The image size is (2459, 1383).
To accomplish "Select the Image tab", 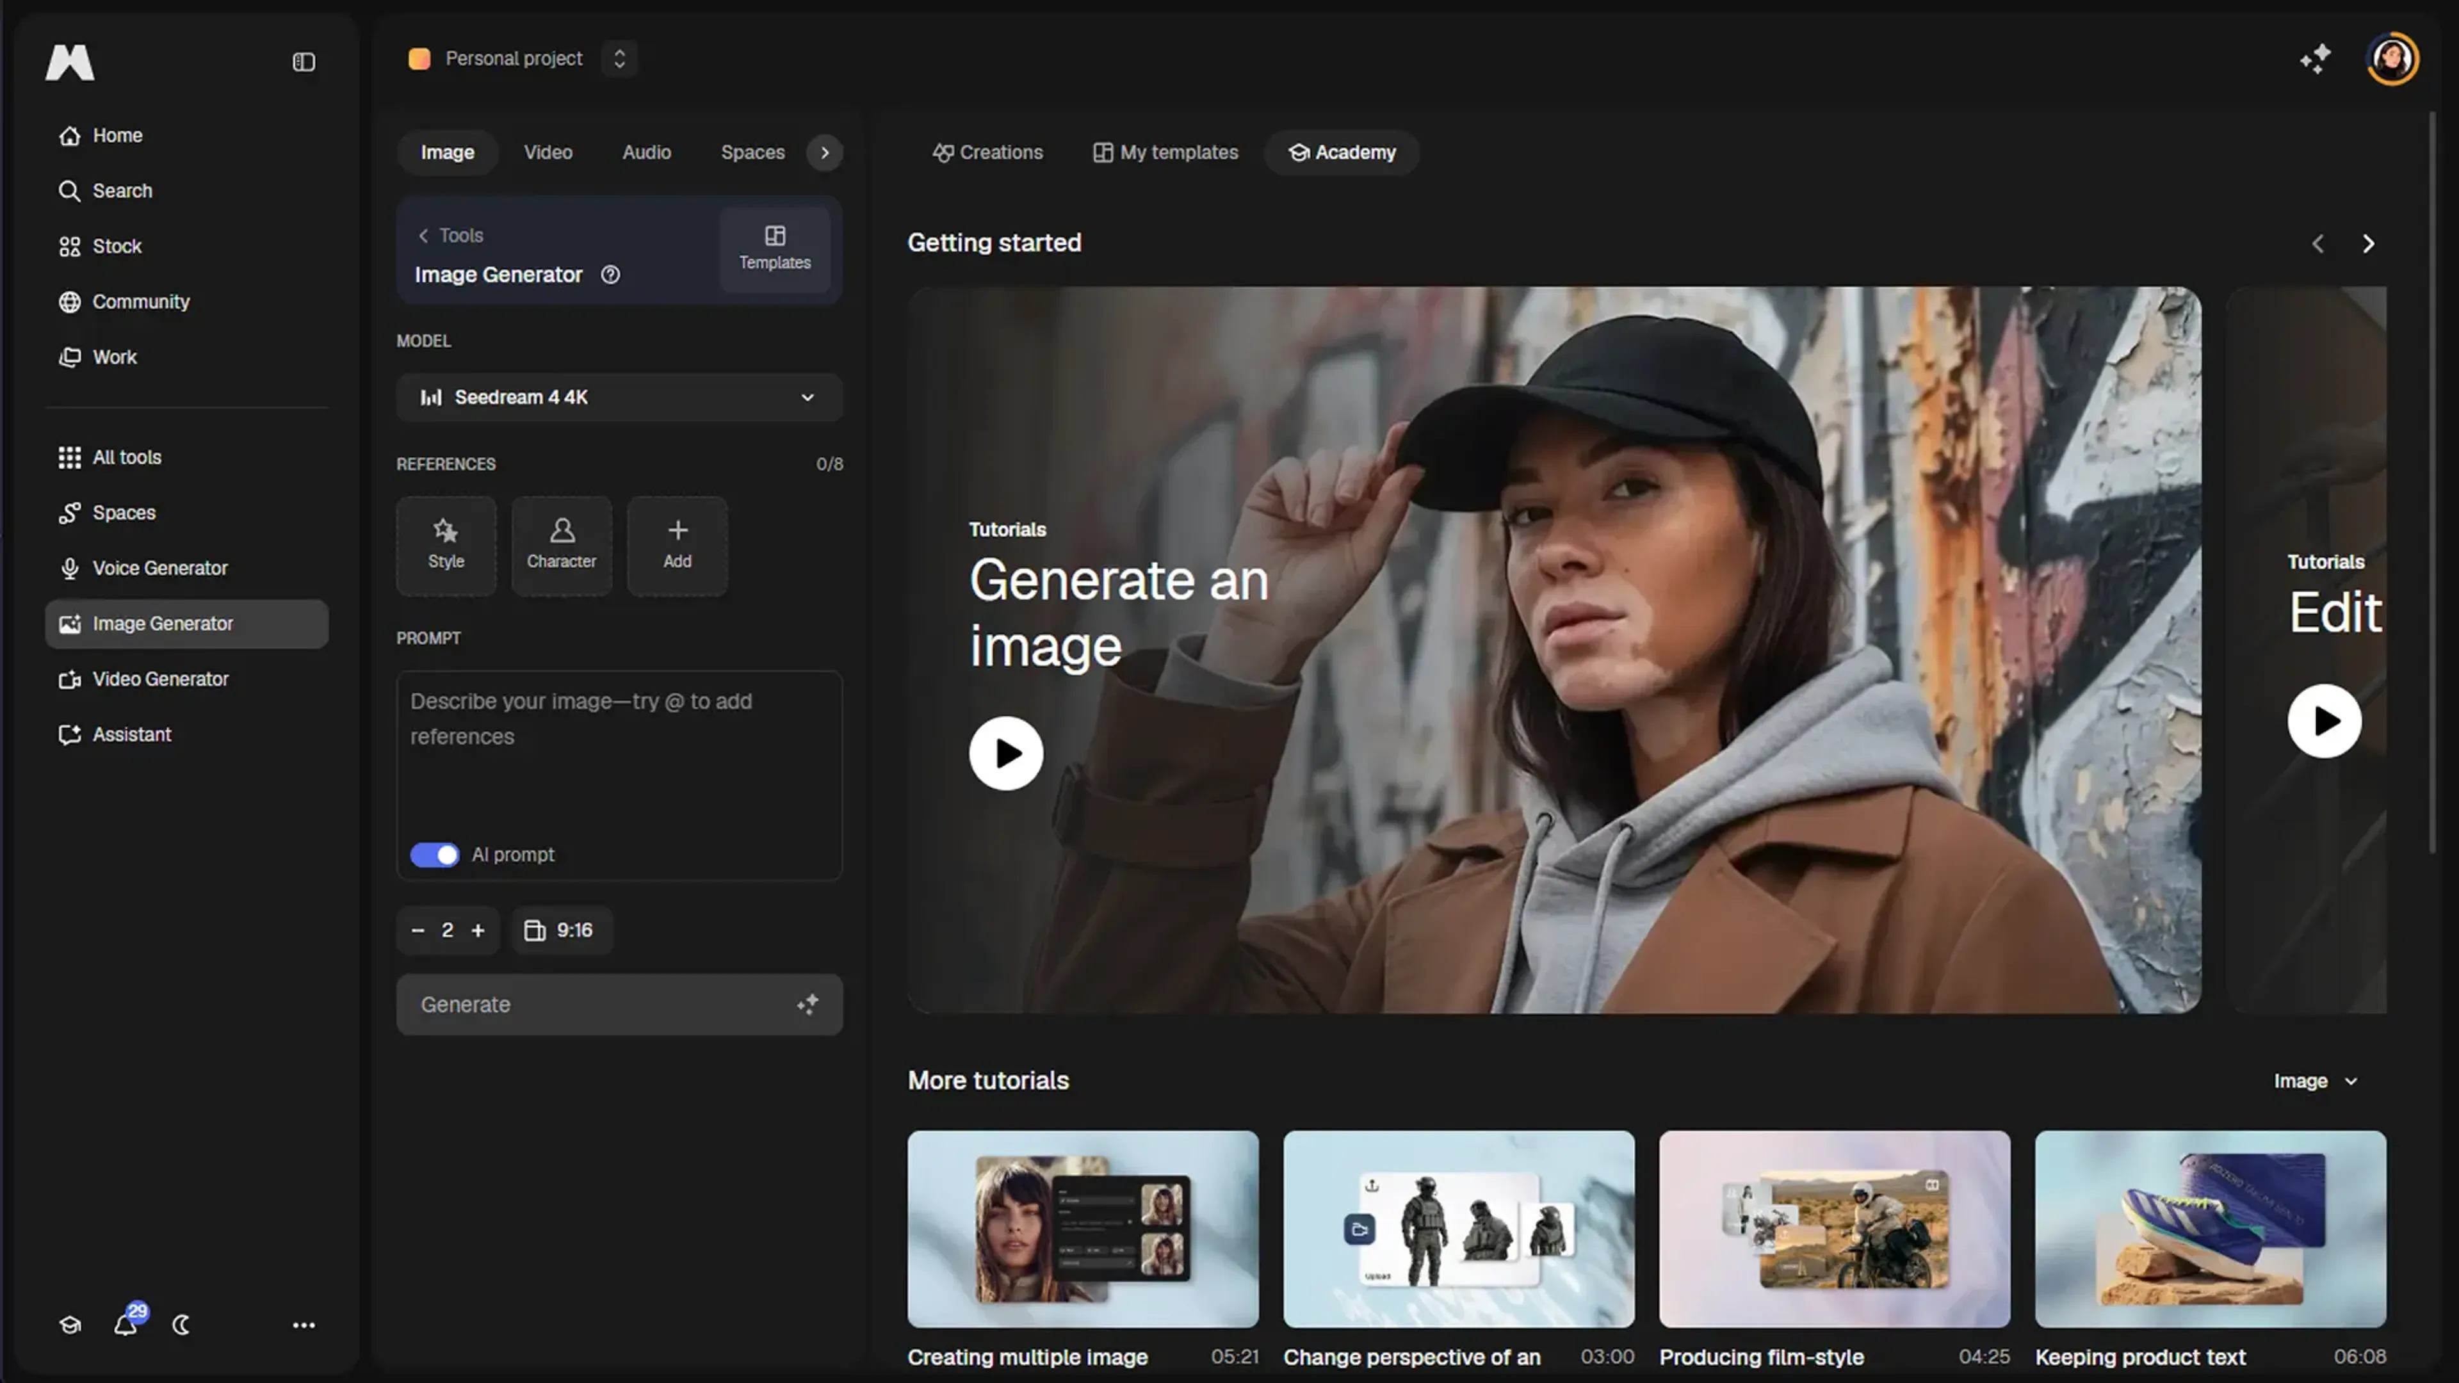I will pyautogui.click(x=447, y=153).
